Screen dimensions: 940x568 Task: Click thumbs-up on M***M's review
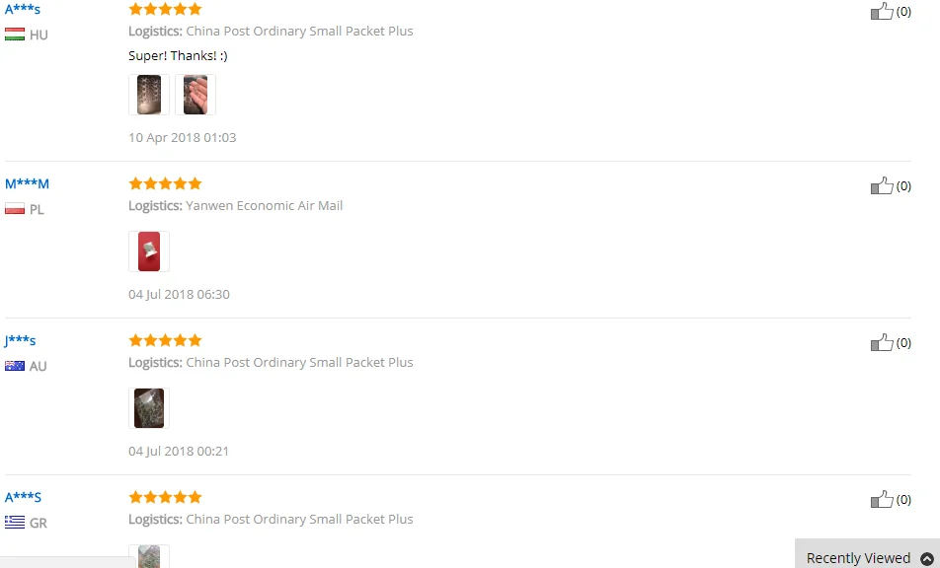[882, 185]
